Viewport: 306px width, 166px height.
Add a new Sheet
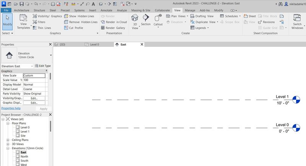click(x=250, y=16)
